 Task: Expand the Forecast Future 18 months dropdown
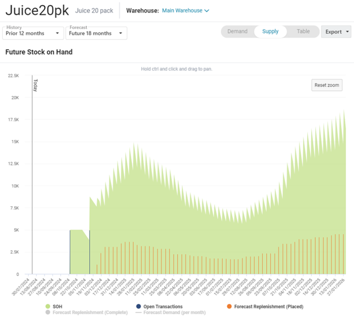[96, 33]
